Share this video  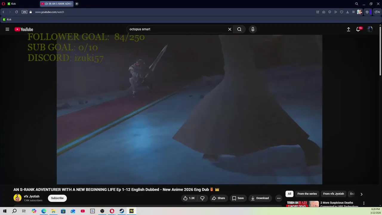tap(218, 198)
